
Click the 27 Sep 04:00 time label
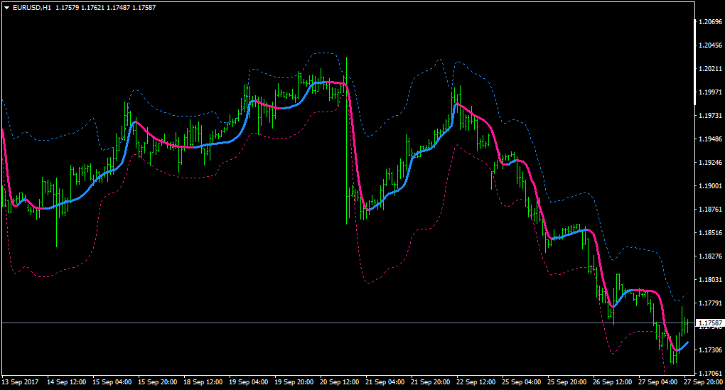pyautogui.click(x=658, y=382)
